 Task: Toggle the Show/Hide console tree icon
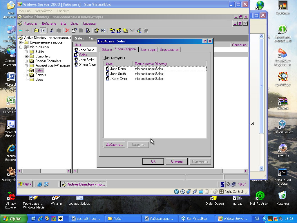(43, 30)
